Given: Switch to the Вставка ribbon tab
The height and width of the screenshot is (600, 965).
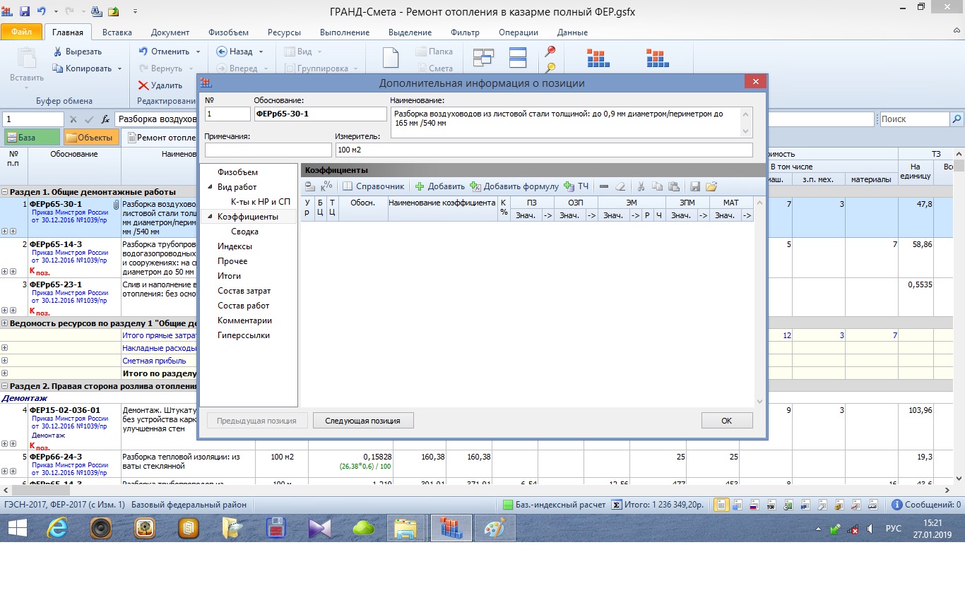Looking at the screenshot, I should coord(117,32).
